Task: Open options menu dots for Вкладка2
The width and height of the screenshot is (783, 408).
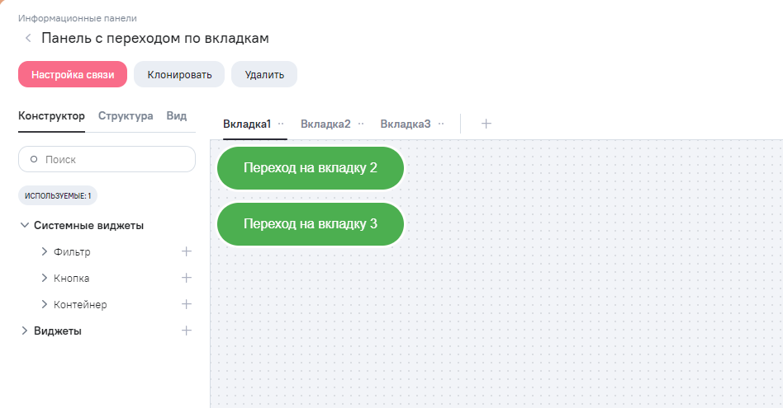Action: coord(361,124)
